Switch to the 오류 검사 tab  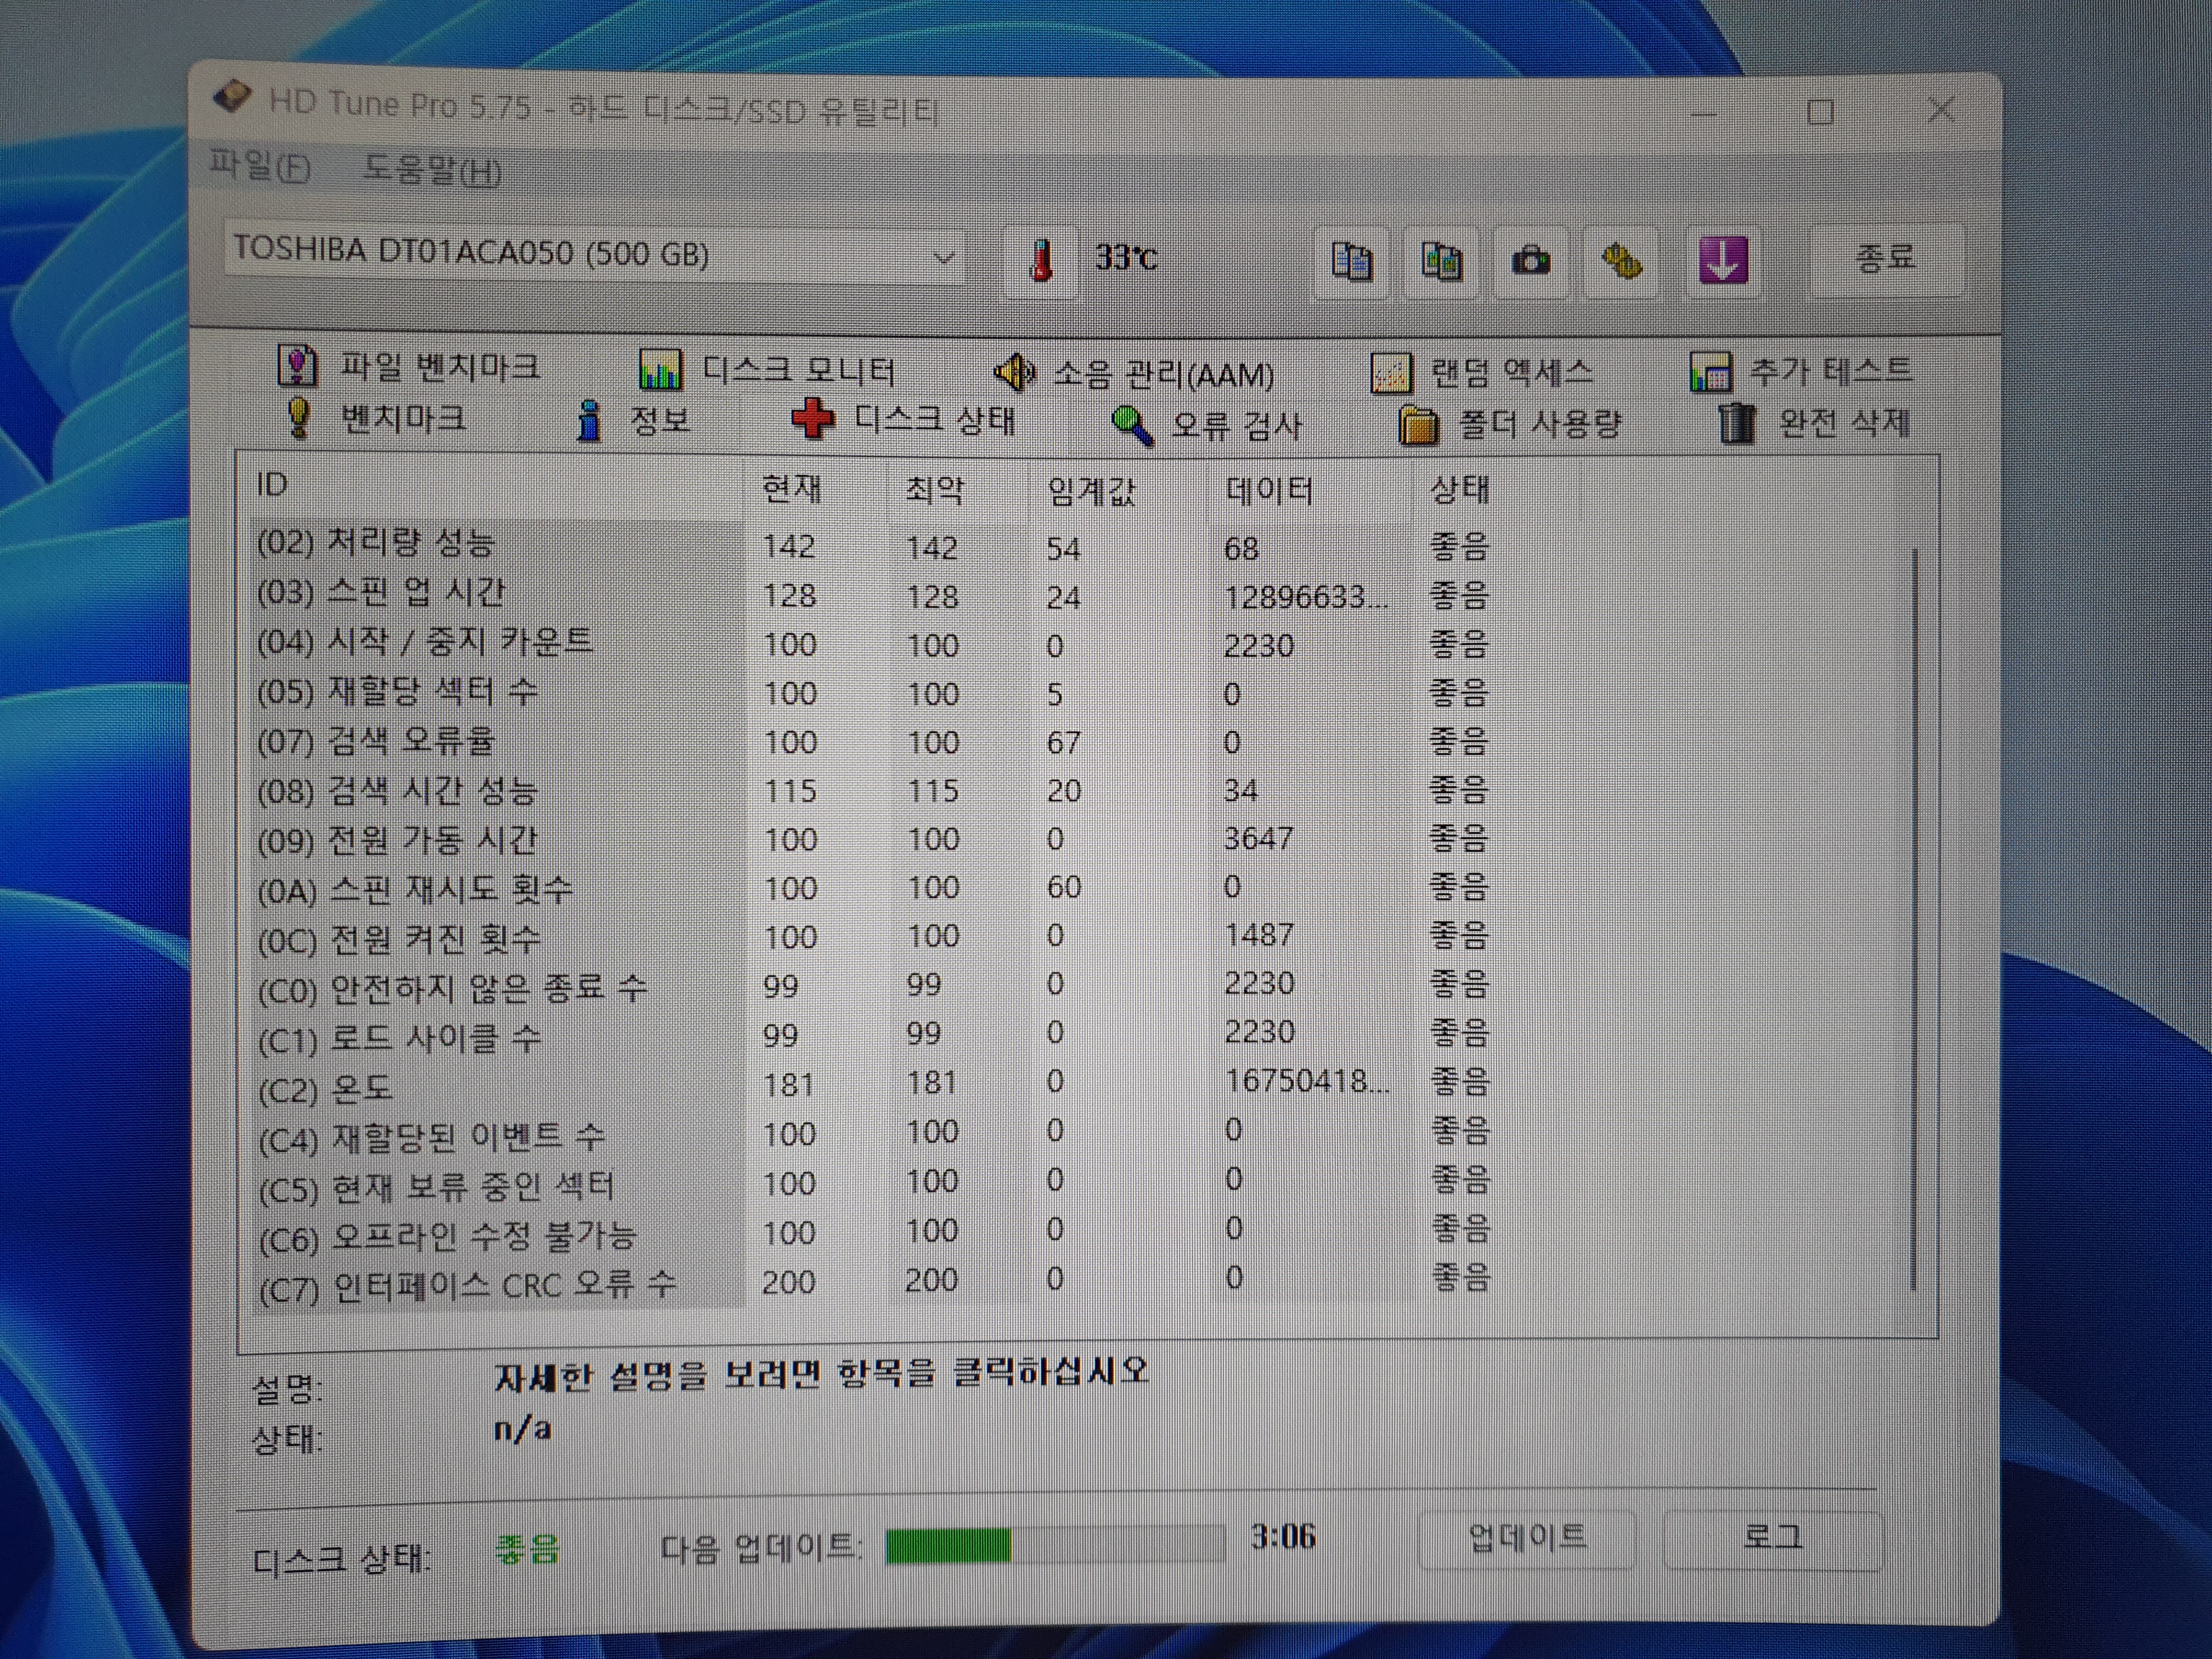coord(1207,424)
